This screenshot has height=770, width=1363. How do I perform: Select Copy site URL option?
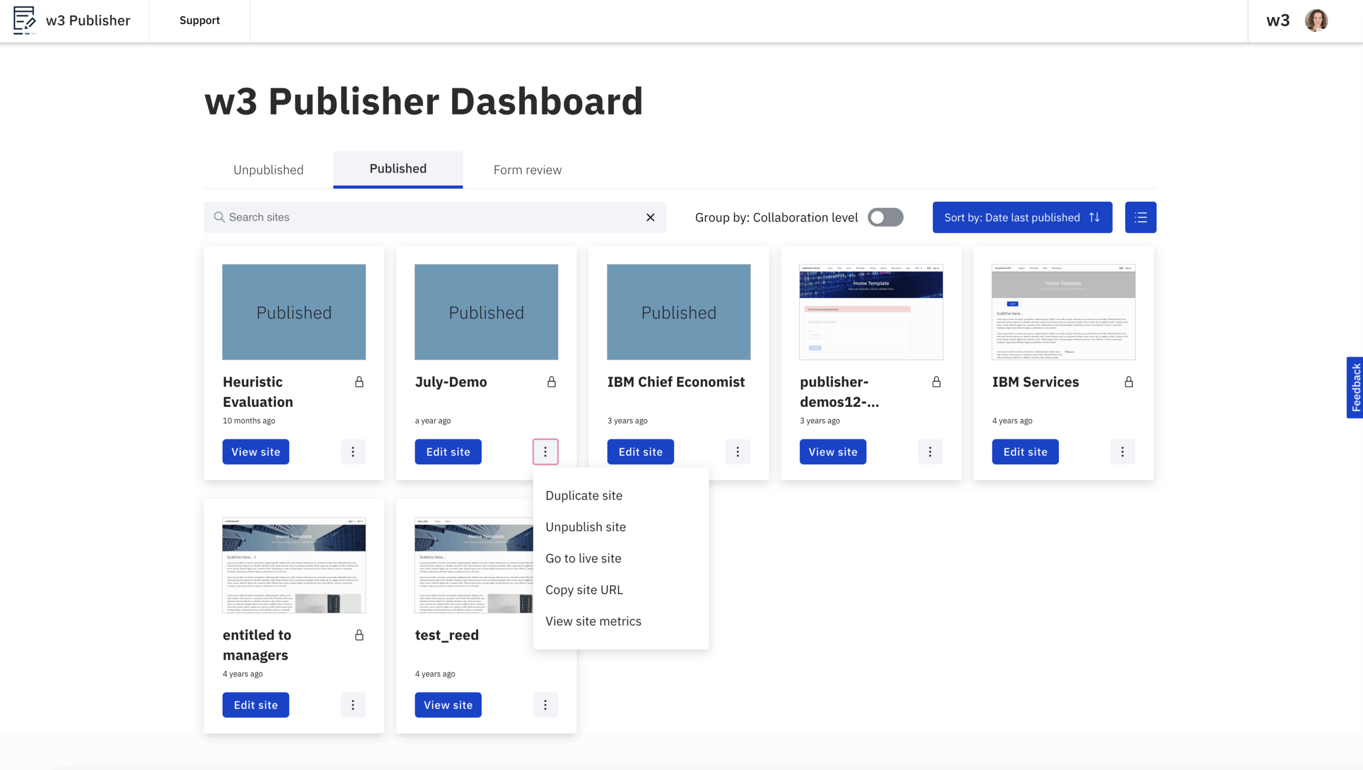click(x=621, y=589)
